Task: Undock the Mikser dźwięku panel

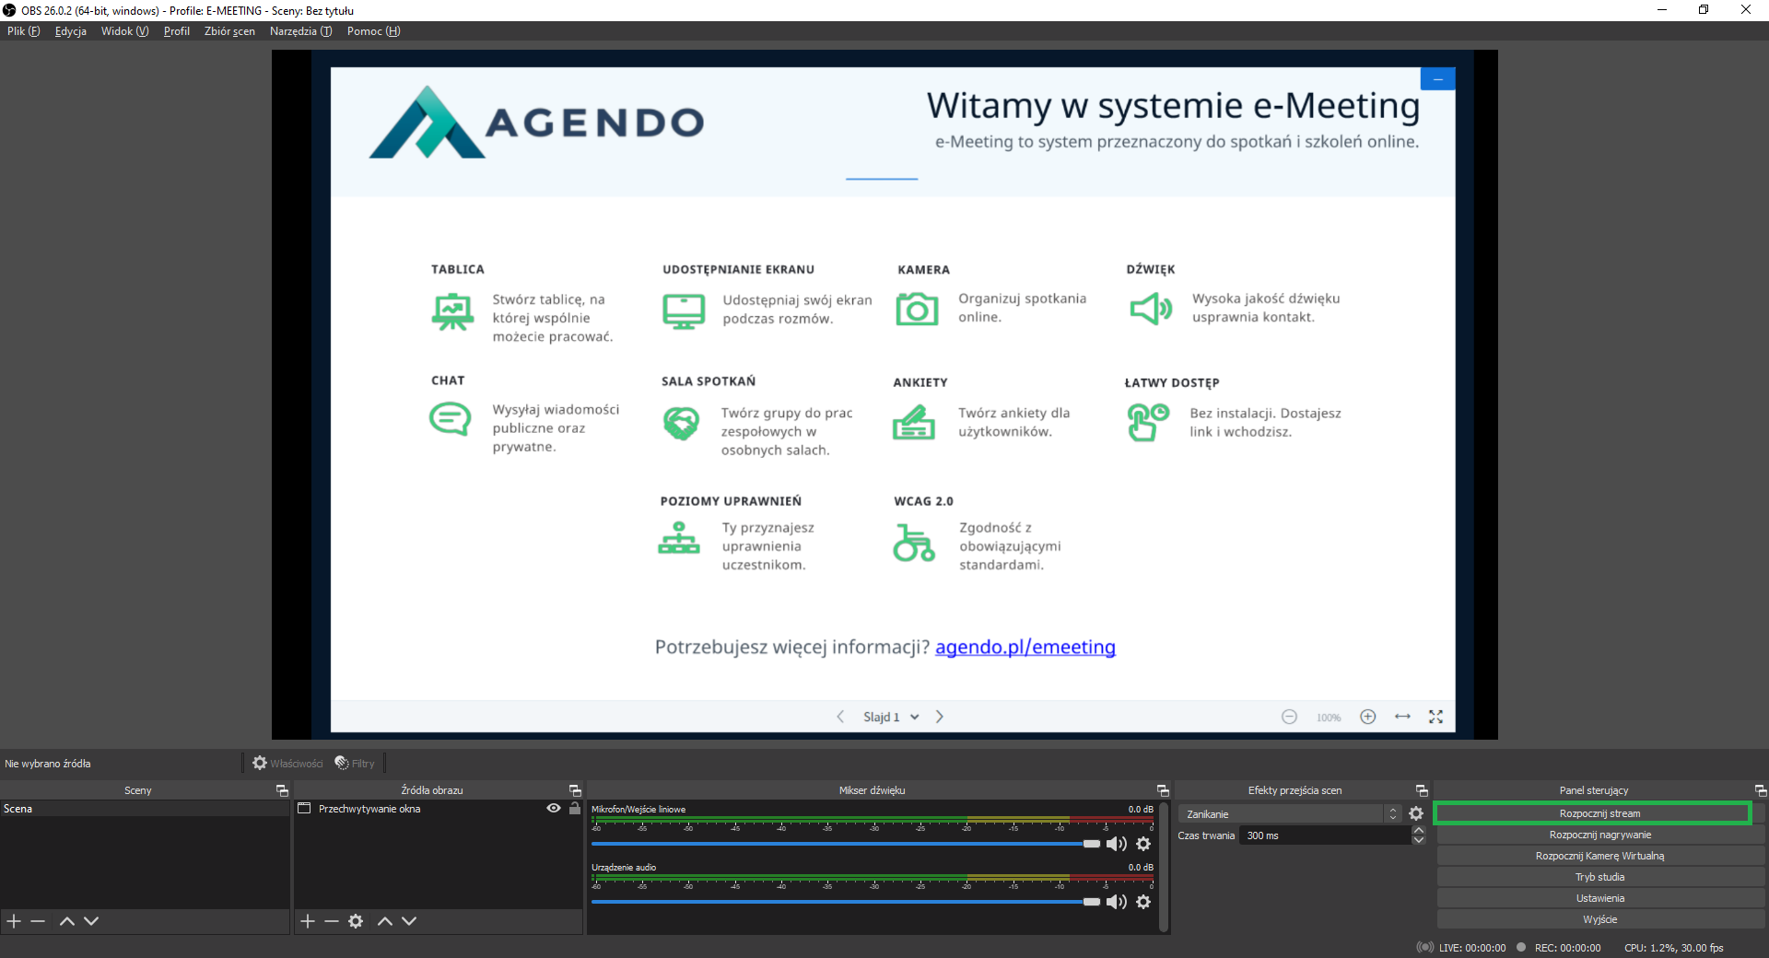Action: click(x=1163, y=790)
